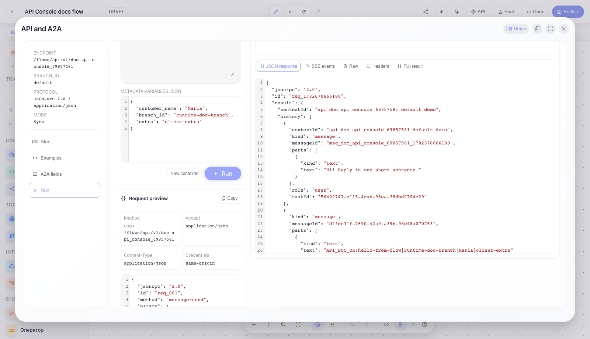Viewport: 590px width, 339px height.
Task: Click the copy icon beside Guide
Action: click(537, 29)
